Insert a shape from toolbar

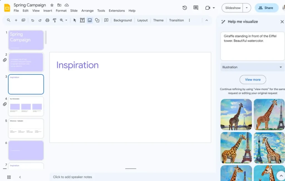pyautogui.click(x=97, y=20)
